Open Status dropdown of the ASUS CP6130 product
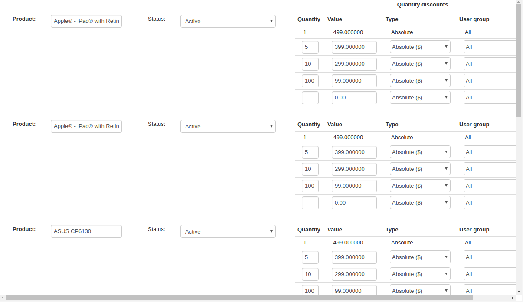Image resolution: width=526 pixels, height=308 pixels. click(x=228, y=231)
